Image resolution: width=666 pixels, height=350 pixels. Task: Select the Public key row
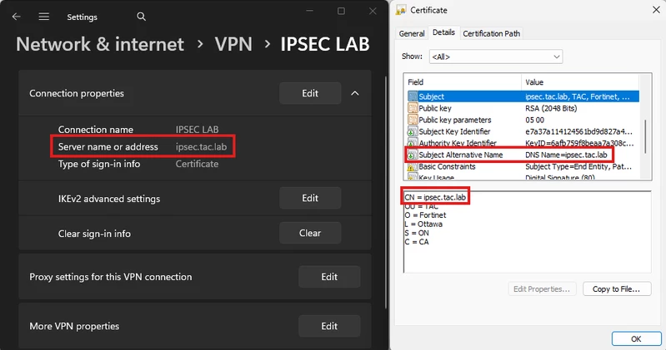tap(523, 108)
